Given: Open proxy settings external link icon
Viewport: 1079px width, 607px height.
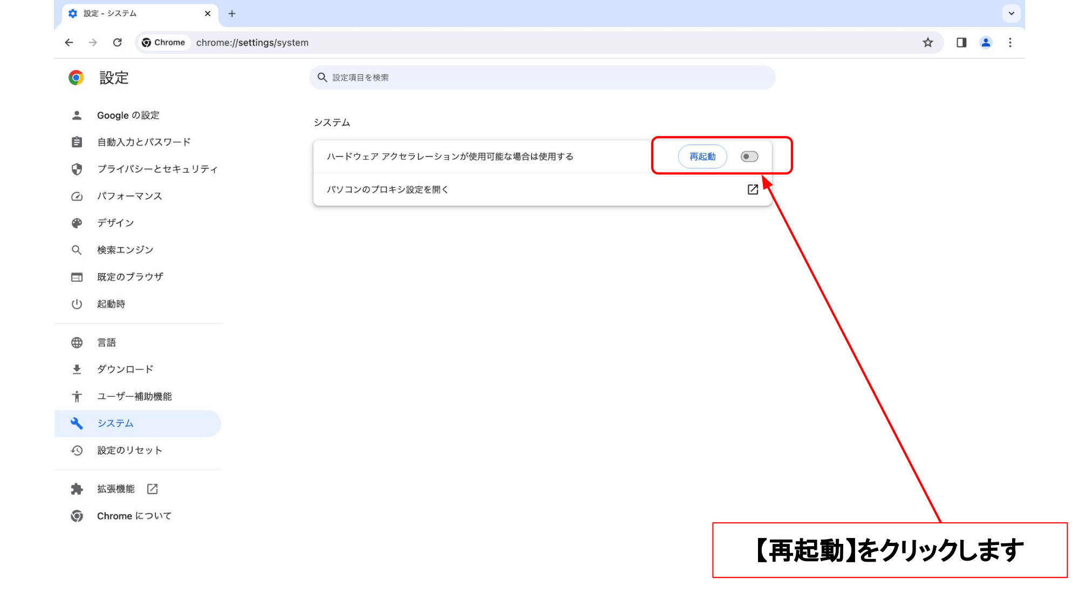Looking at the screenshot, I should (x=753, y=189).
